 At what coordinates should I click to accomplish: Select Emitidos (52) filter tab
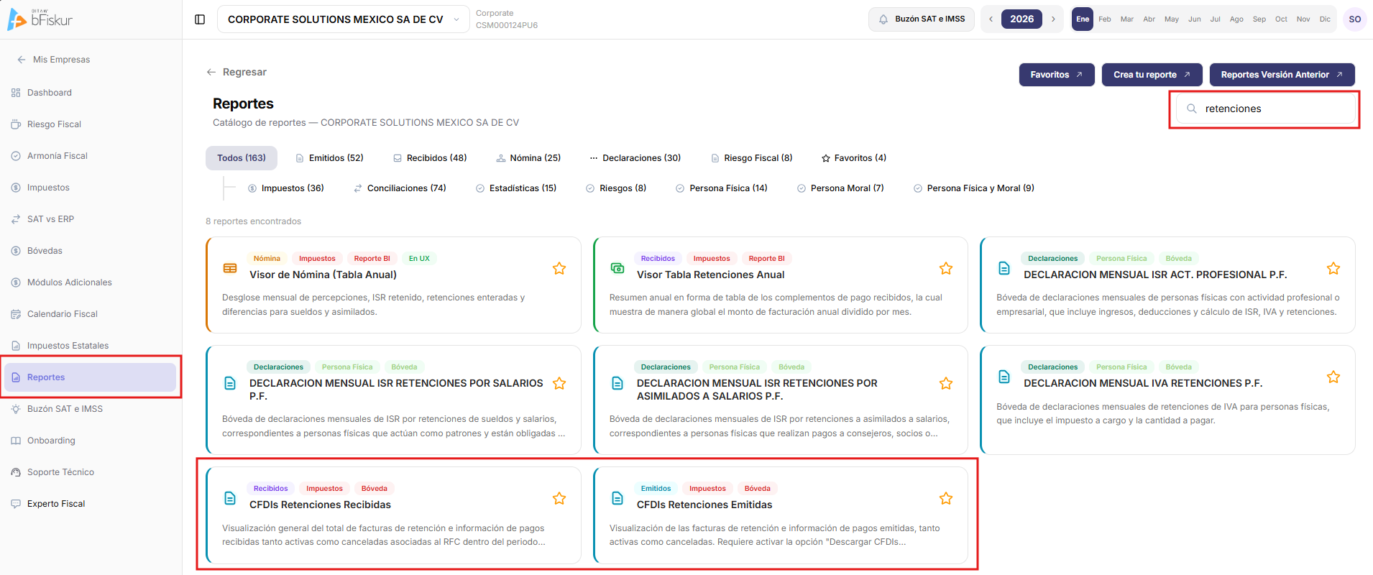click(x=329, y=158)
